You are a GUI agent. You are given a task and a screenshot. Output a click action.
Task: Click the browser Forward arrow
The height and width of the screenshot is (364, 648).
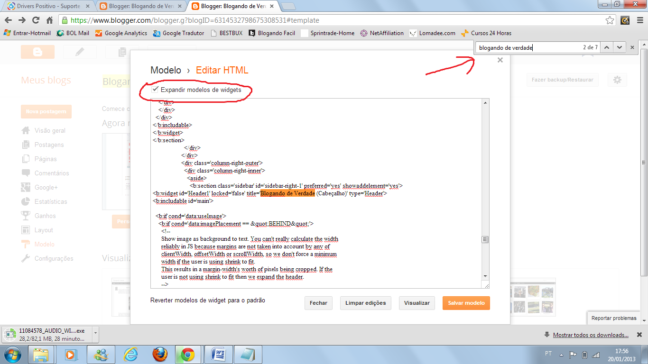point(22,20)
